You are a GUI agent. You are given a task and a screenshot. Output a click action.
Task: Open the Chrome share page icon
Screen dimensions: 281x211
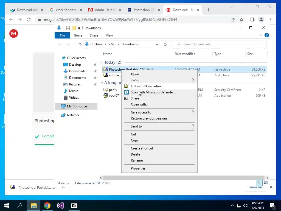233,20
